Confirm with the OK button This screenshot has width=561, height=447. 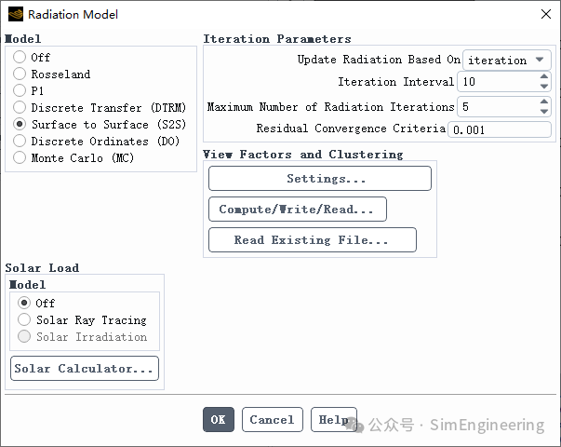tap(219, 419)
